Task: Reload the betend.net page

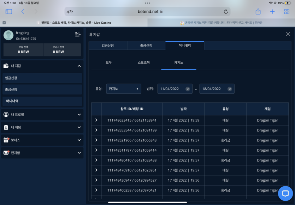Action: pyautogui.click(x=225, y=12)
